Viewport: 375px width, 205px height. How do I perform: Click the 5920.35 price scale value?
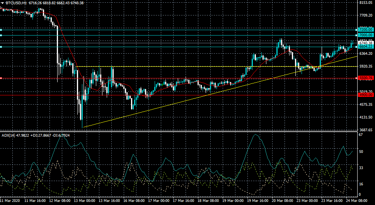point(366,66)
